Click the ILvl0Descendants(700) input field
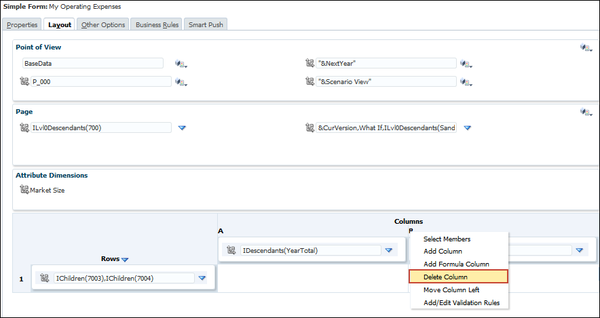The height and width of the screenshot is (318, 600). 101,127
